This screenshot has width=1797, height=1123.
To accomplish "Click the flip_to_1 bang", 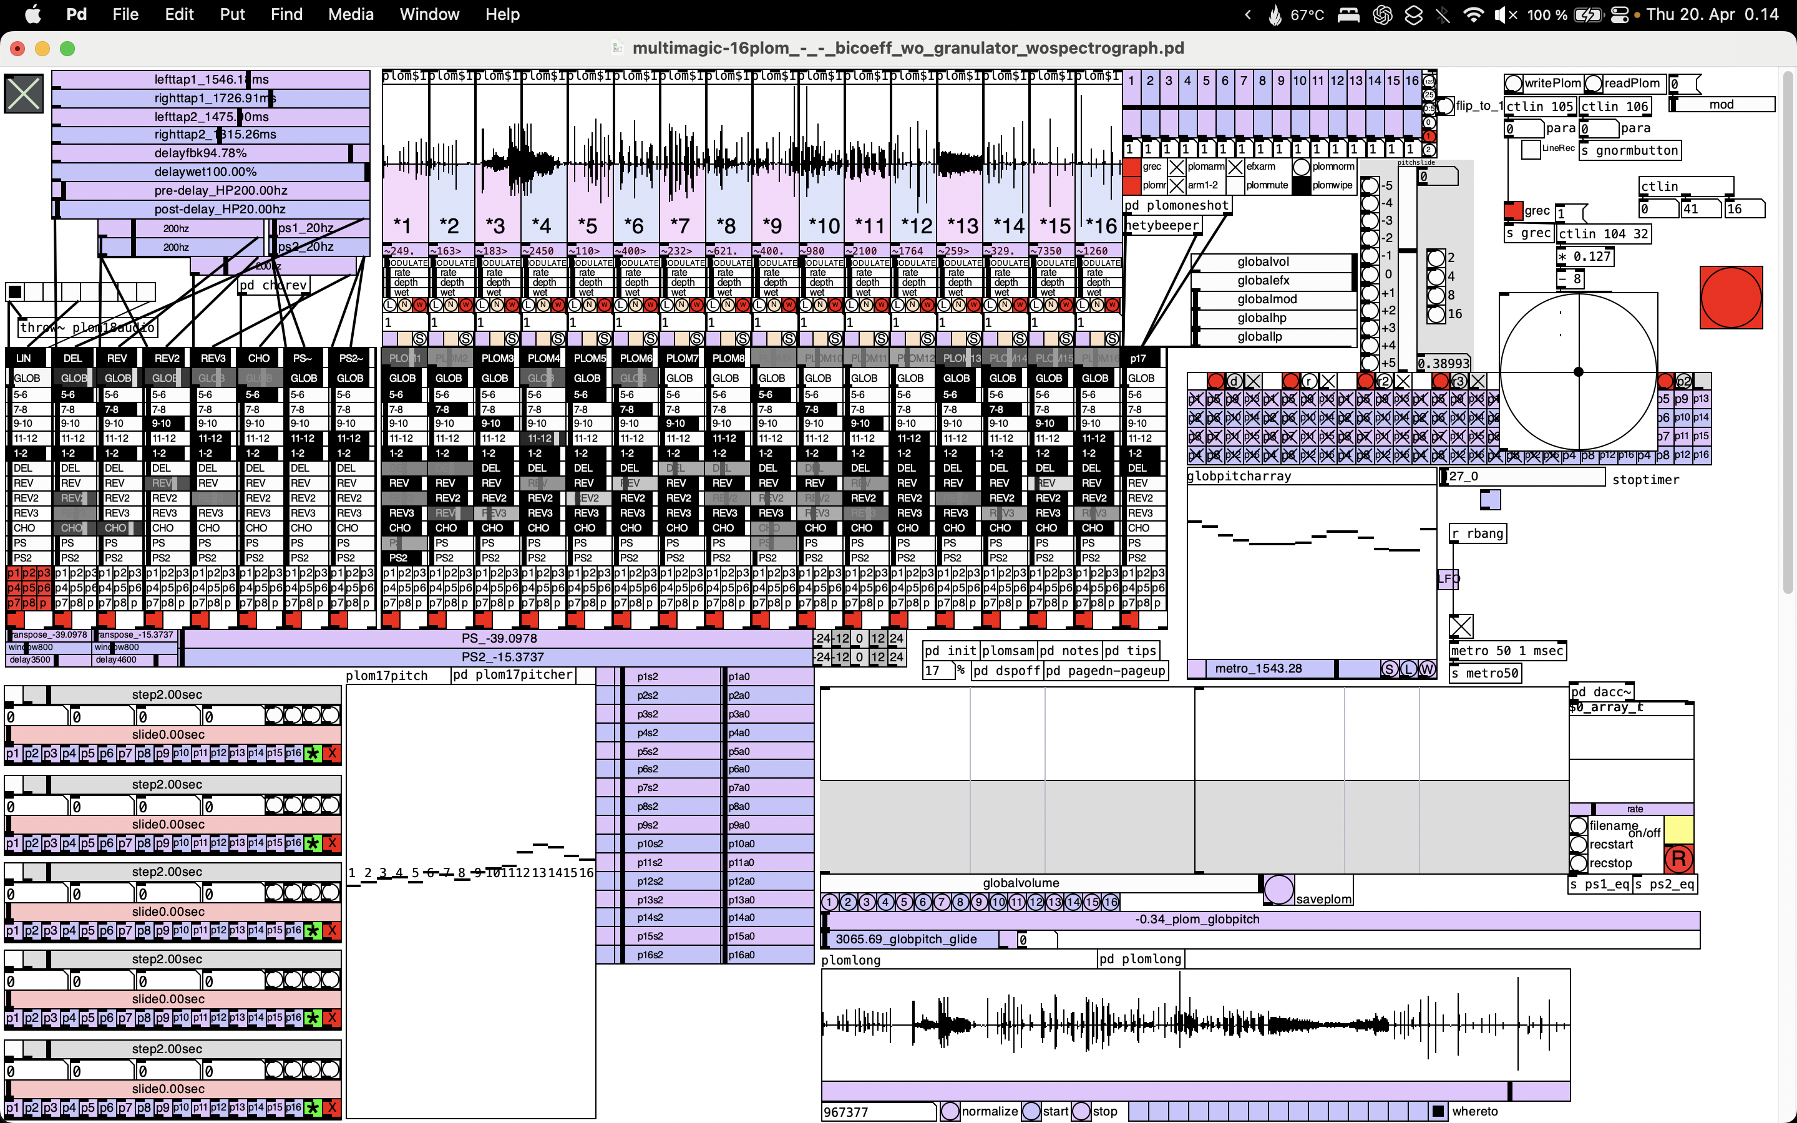I will pos(1445,105).
